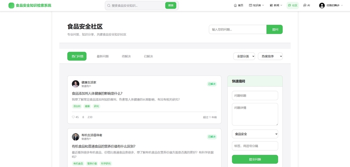Click the 研究 tag

point(96,106)
